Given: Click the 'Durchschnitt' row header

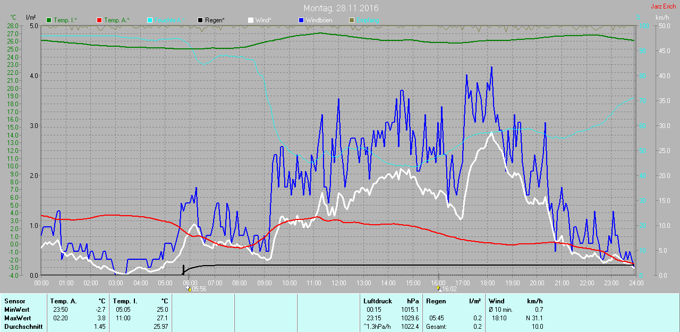Looking at the screenshot, I should tap(23, 327).
